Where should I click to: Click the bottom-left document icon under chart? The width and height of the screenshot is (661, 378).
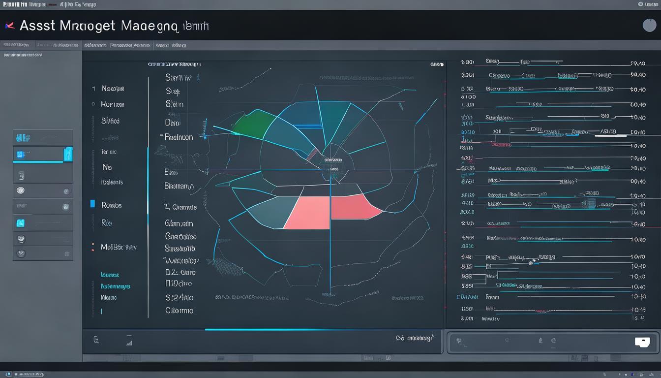[96, 339]
